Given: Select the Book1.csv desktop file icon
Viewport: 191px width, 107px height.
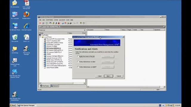Looking at the screenshot, I should [x=27, y=38].
